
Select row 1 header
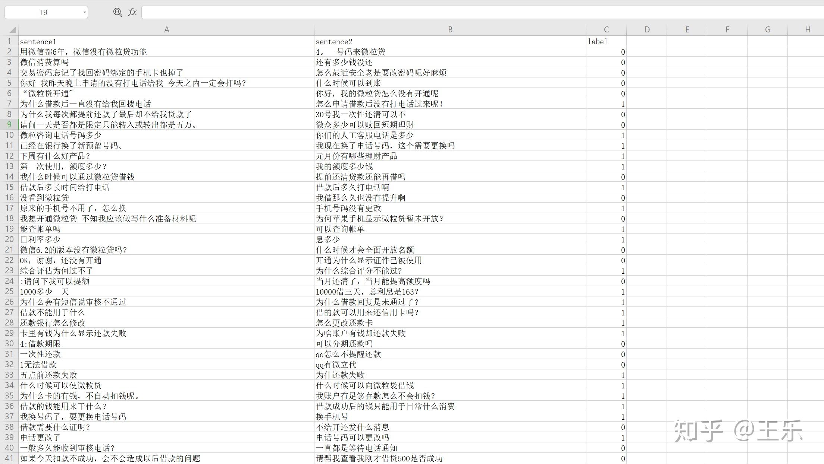tap(9, 41)
